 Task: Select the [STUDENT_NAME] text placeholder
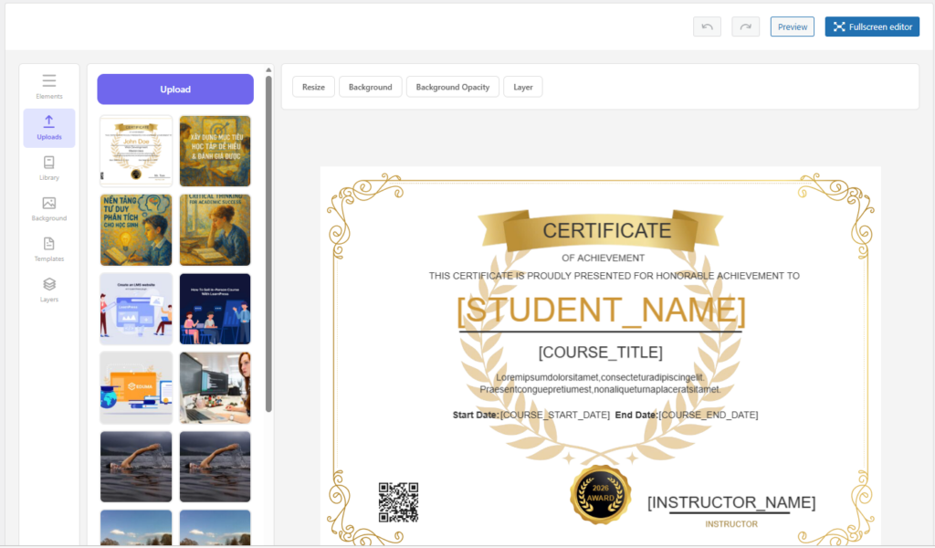click(x=601, y=311)
